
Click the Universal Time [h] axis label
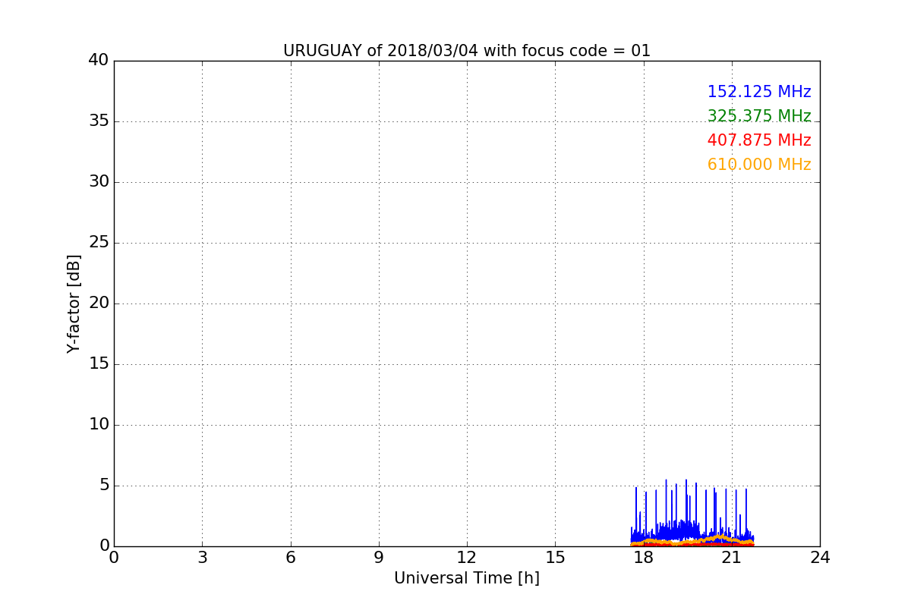click(x=467, y=578)
